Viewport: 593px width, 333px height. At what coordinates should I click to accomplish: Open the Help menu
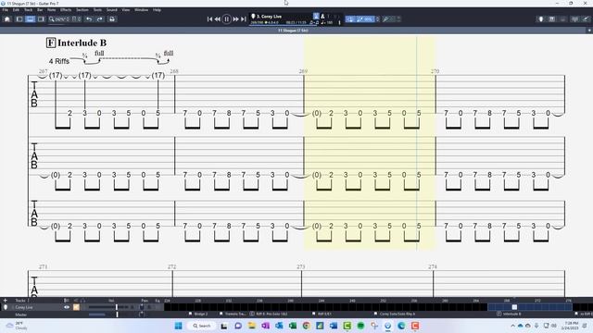157,10
